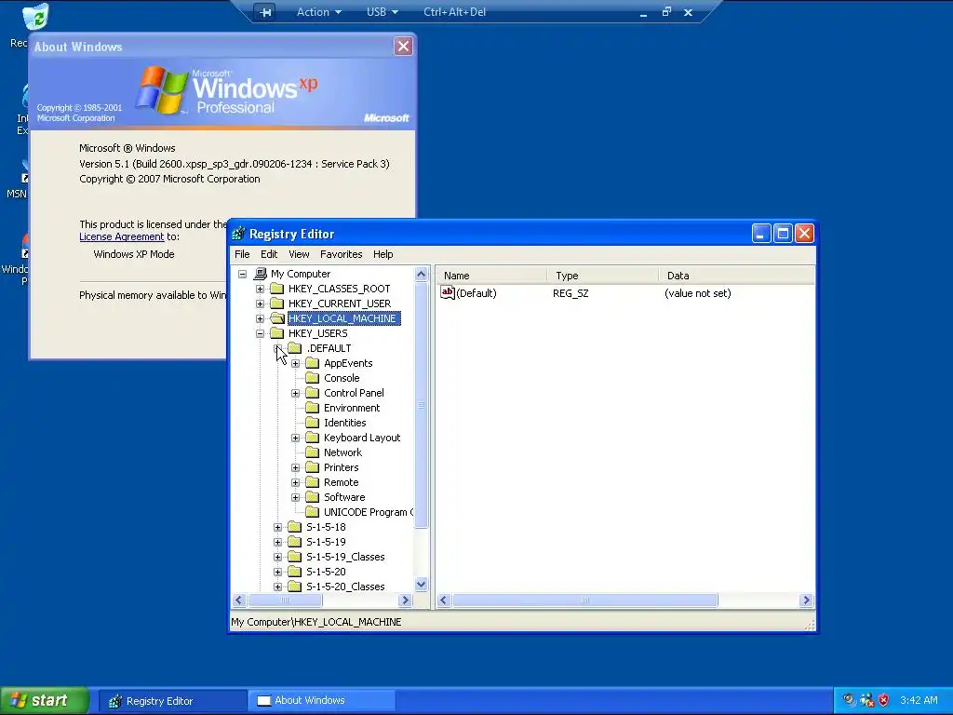Click the Keyboard Layout folder icon
The image size is (953, 715).
pos(313,438)
